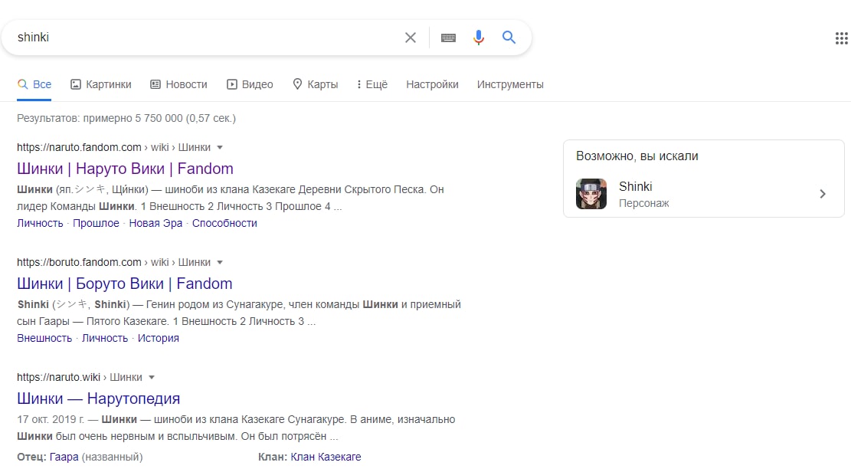Submit search with magnifying glass icon
This screenshot has width=851, height=469.
[509, 37]
